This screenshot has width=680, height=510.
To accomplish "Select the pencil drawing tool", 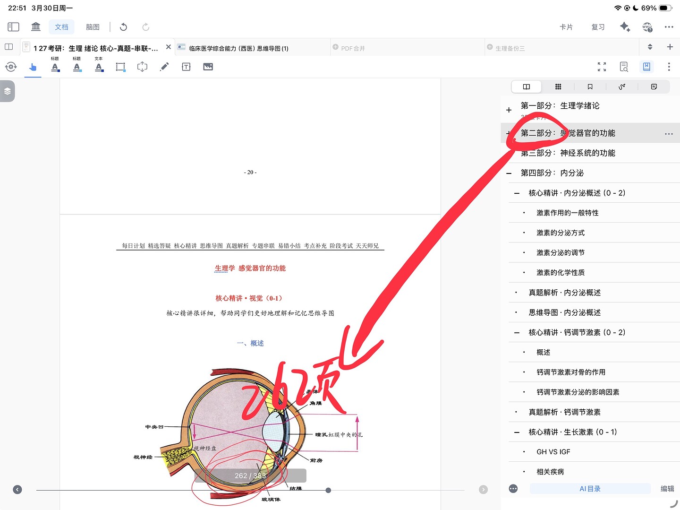I will pos(164,67).
